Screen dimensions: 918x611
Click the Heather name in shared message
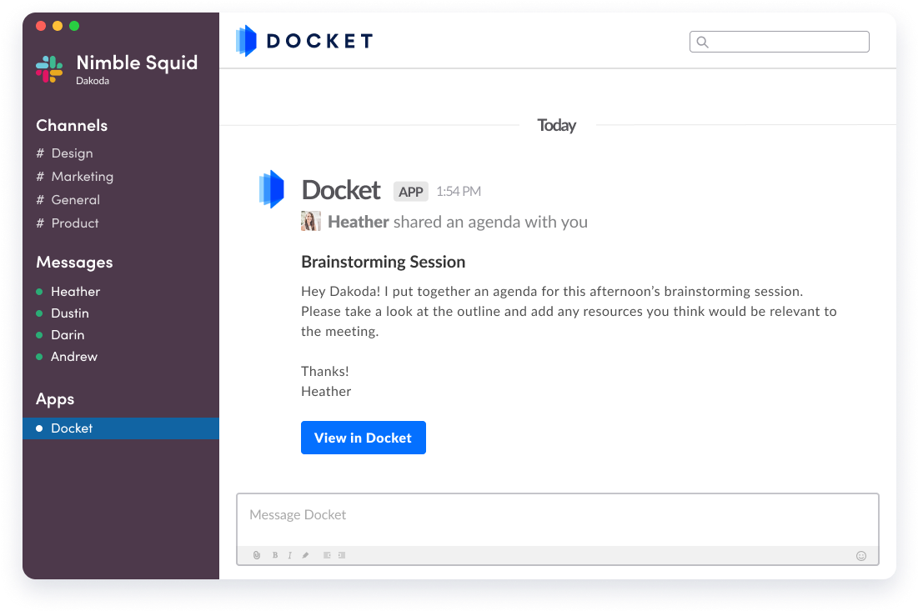(359, 222)
